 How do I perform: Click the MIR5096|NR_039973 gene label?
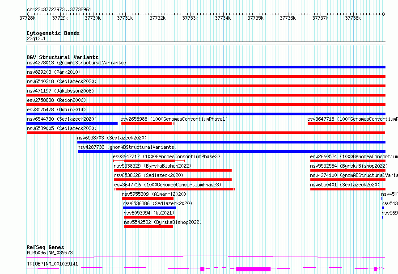(x=50, y=253)
